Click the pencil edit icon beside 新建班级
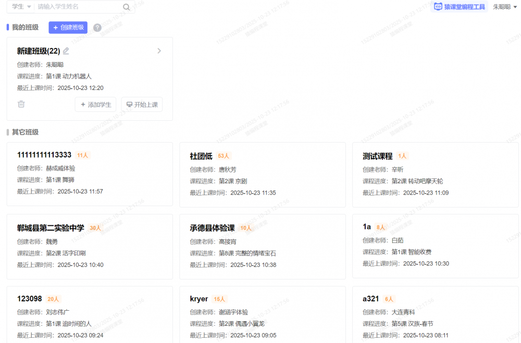 click(x=66, y=51)
